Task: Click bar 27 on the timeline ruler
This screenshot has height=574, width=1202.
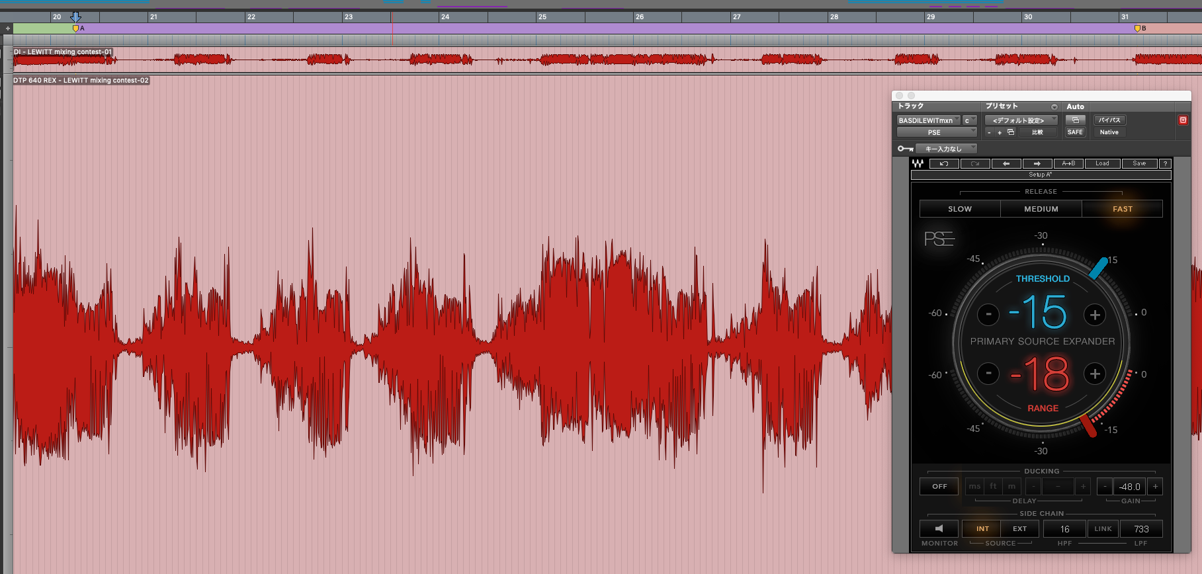Action: coord(736,17)
